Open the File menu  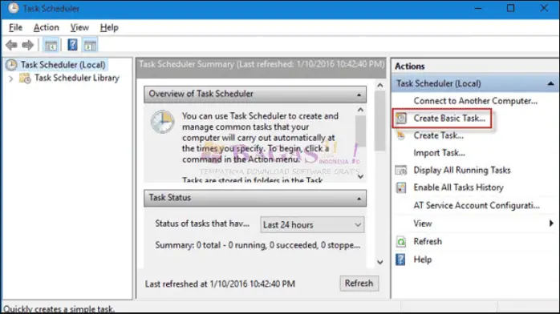click(15, 27)
